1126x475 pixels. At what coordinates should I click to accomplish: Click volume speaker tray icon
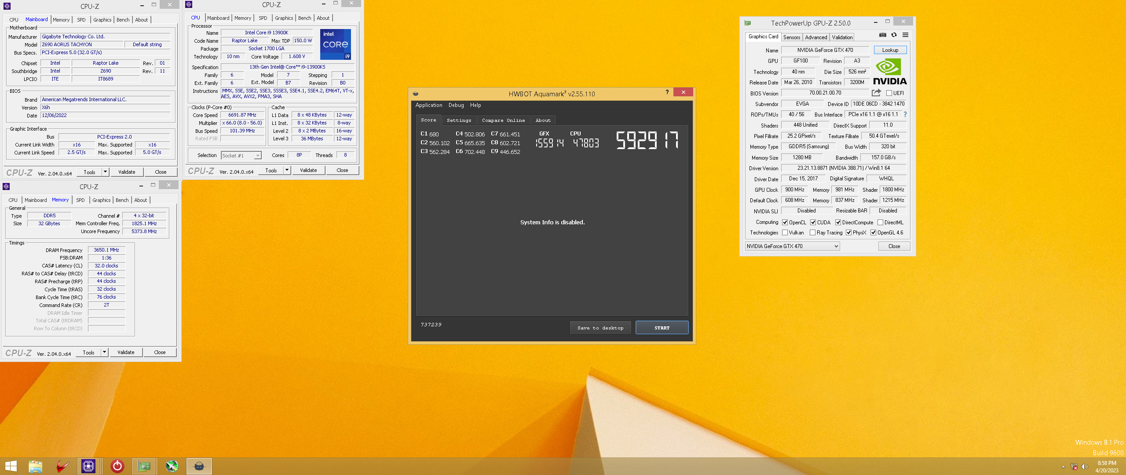(x=1084, y=467)
